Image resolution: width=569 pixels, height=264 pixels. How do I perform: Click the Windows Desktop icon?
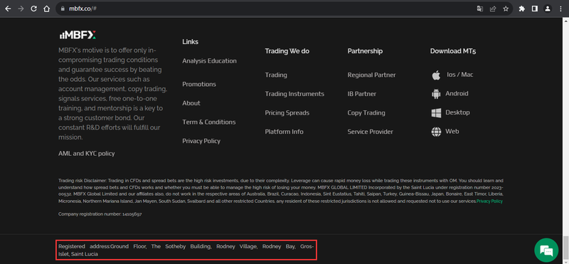pos(436,112)
